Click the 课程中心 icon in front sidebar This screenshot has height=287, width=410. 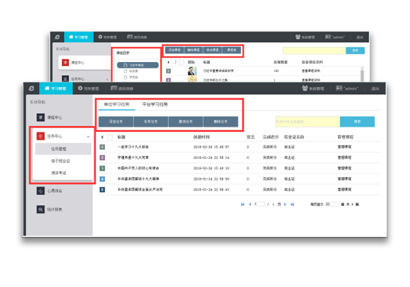point(41,118)
